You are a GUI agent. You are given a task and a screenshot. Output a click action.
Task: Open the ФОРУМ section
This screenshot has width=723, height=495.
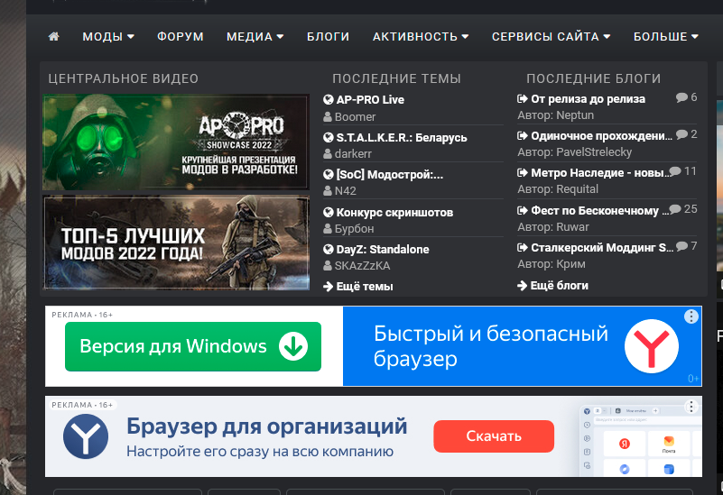pyautogui.click(x=181, y=37)
